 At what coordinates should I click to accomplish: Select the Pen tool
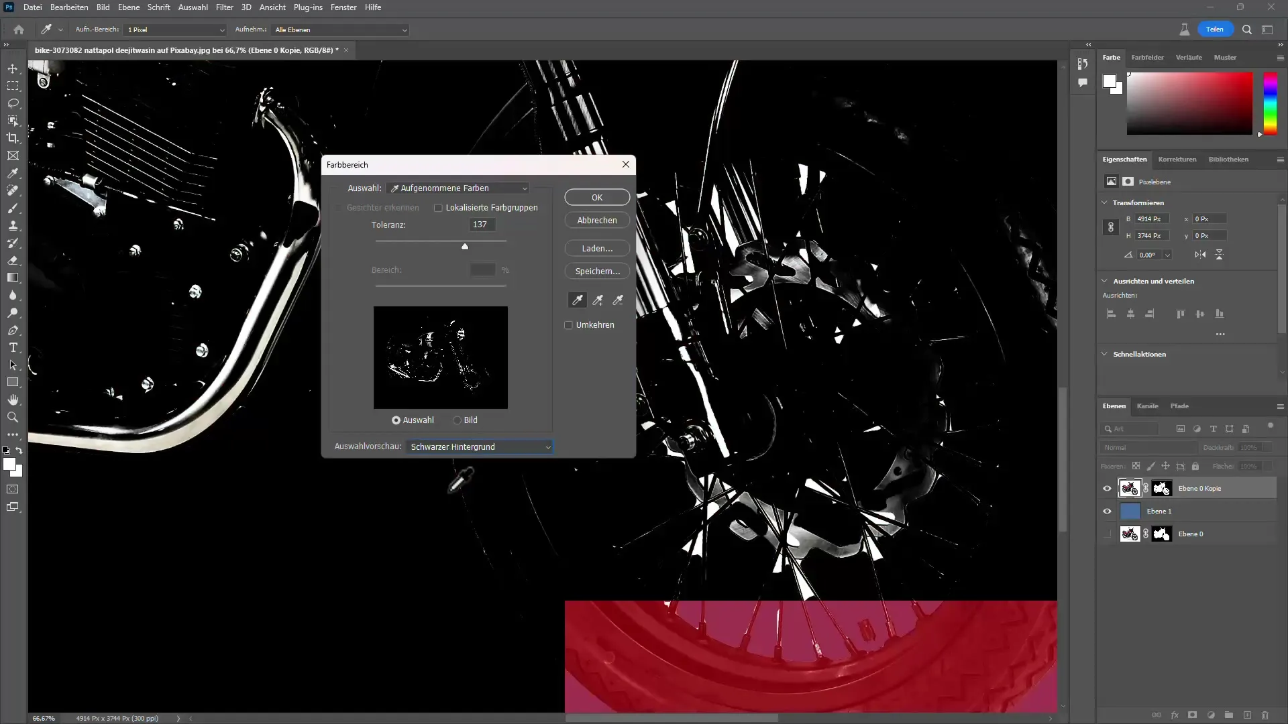[13, 330]
